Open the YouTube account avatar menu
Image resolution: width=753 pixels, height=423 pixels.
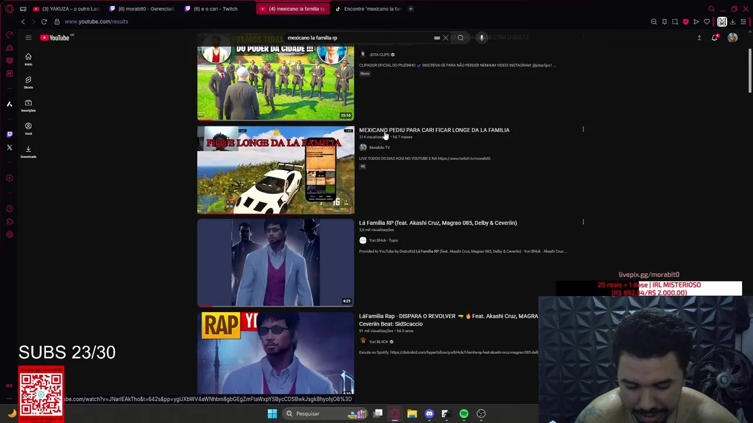pos(732,38)
